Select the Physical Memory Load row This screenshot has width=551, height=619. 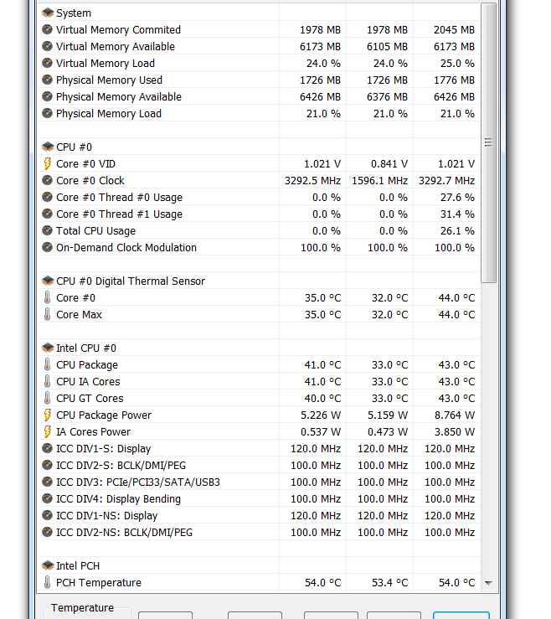pyautogui.click(x=259, y=113)
